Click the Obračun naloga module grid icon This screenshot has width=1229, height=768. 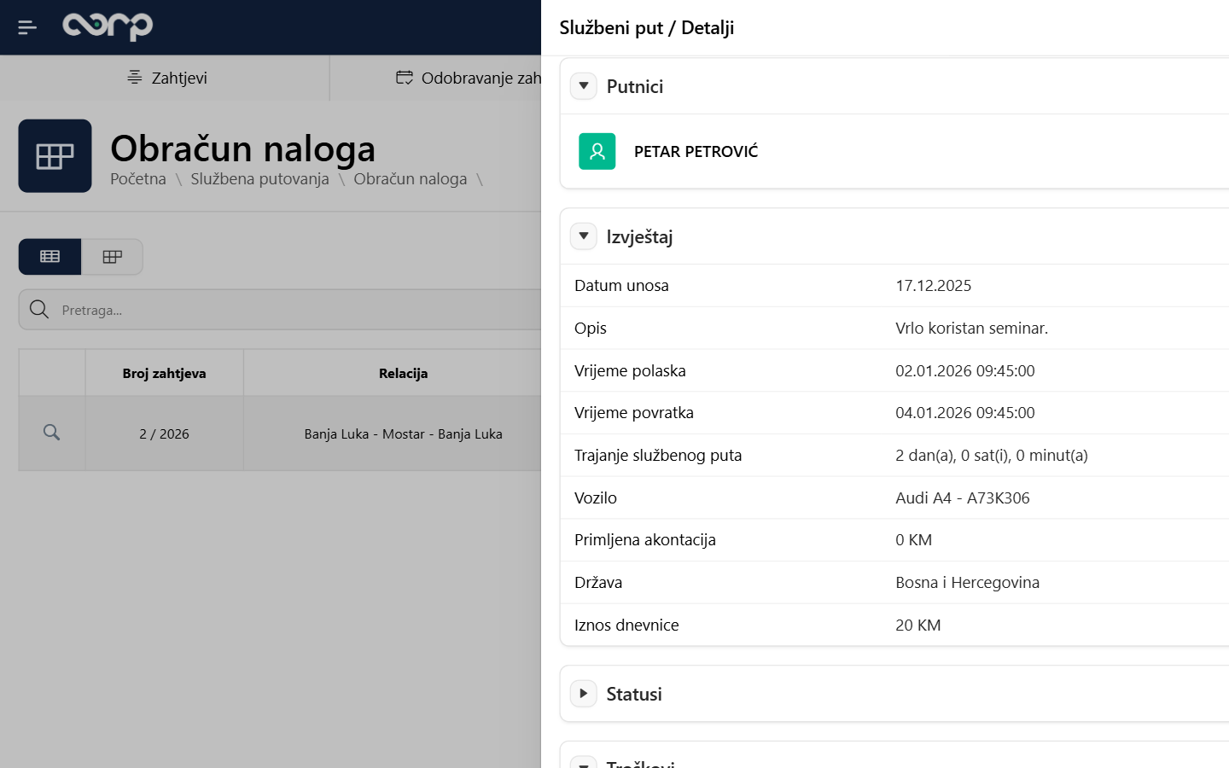pyautogui.click(x=55, y=156)
